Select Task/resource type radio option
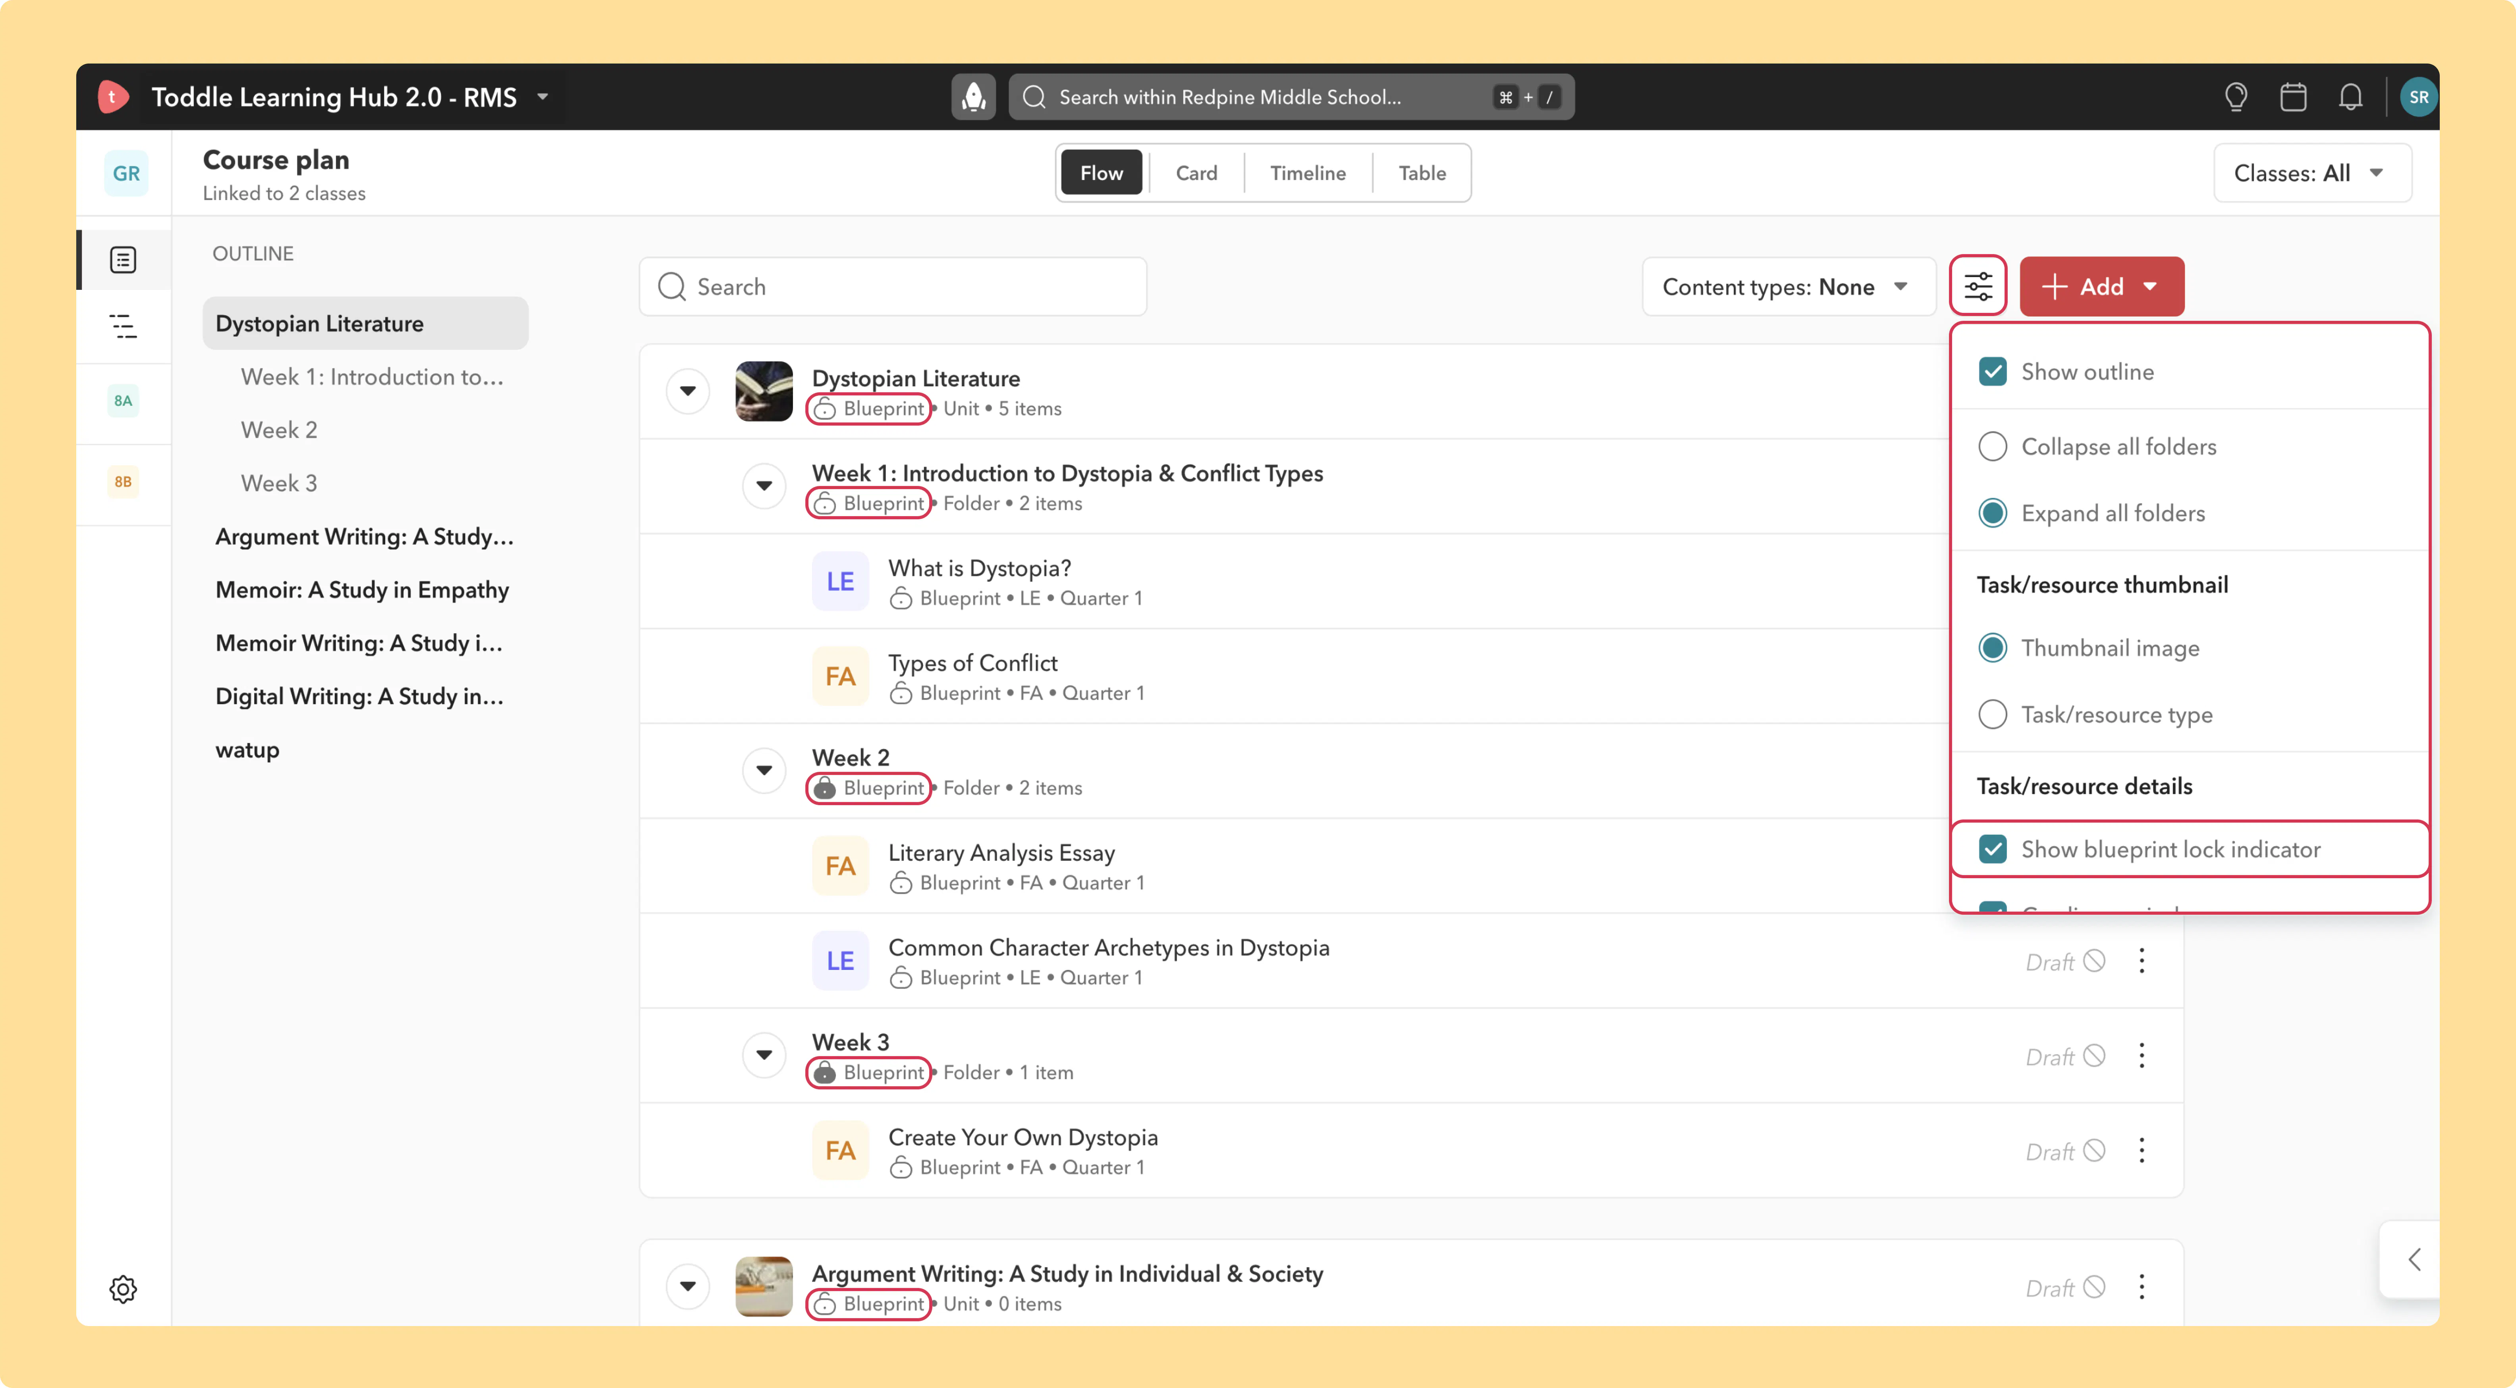2516x1388 pixels. [1993, 714]
